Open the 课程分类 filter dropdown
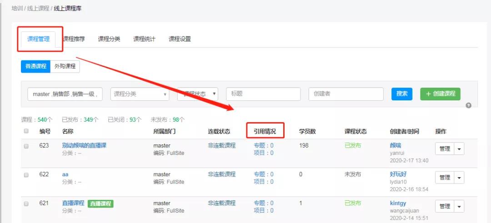491x223 pixels. point(140,94)
